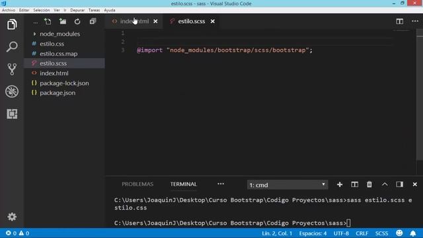423x238 pixels.
Task: Open the Manage settings gear
Action: point(12,217)
